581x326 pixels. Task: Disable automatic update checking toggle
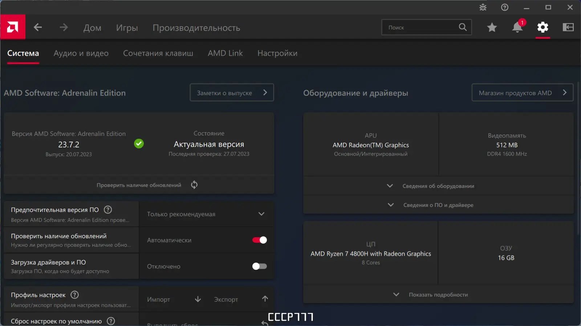pos(260,240)
